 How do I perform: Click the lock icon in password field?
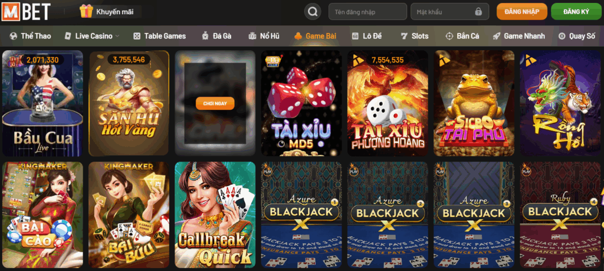tap(478, 12)
